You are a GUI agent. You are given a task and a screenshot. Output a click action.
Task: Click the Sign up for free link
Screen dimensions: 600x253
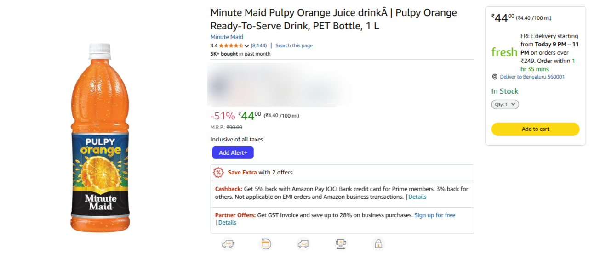[434, 215]
